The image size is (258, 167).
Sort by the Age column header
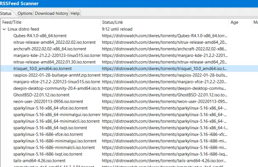[240, 22]
